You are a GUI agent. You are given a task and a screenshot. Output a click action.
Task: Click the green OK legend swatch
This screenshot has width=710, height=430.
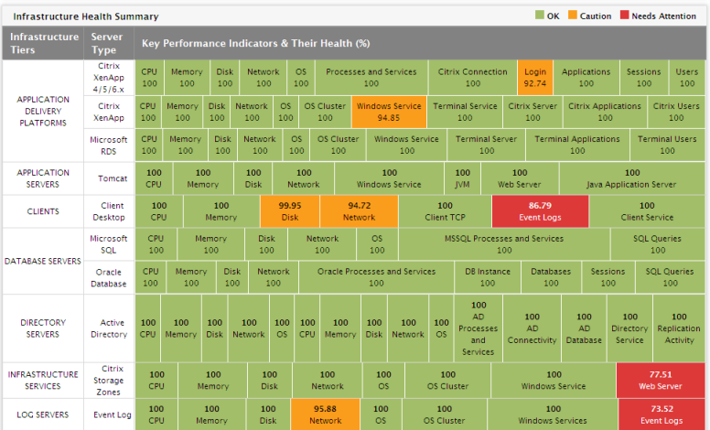[x=539, y=15]
